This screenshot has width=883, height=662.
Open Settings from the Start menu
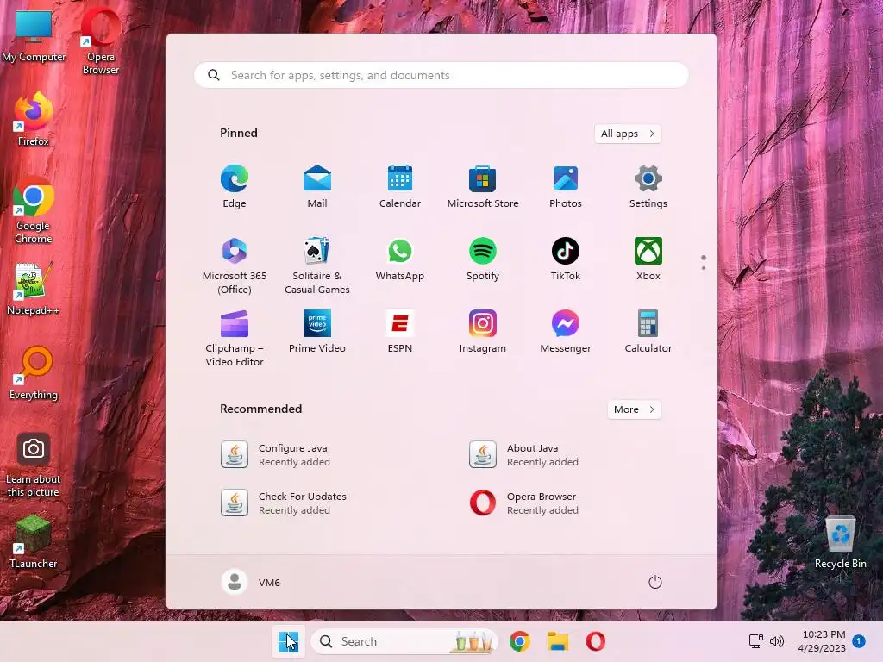648,187
